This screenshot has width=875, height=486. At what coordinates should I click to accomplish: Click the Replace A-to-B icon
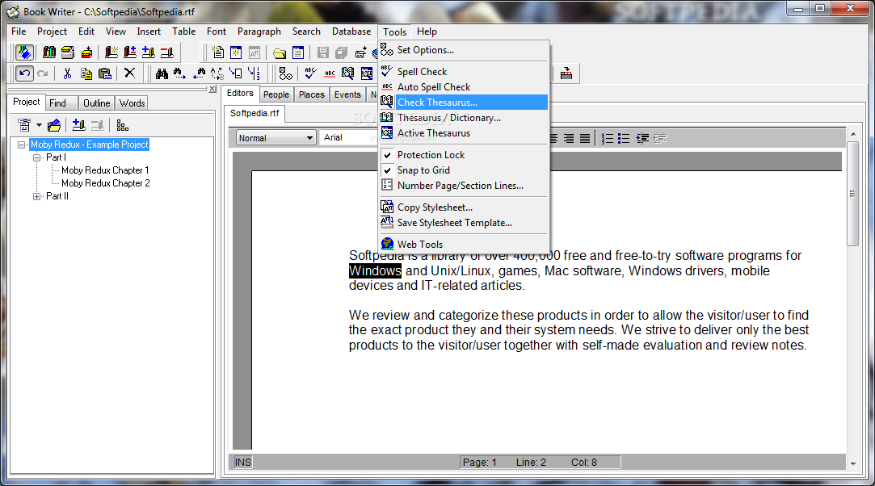217,73
